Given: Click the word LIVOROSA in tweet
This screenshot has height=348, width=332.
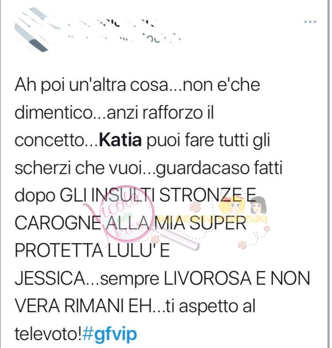Looking at the screenshot, I should tap(207, 278).
